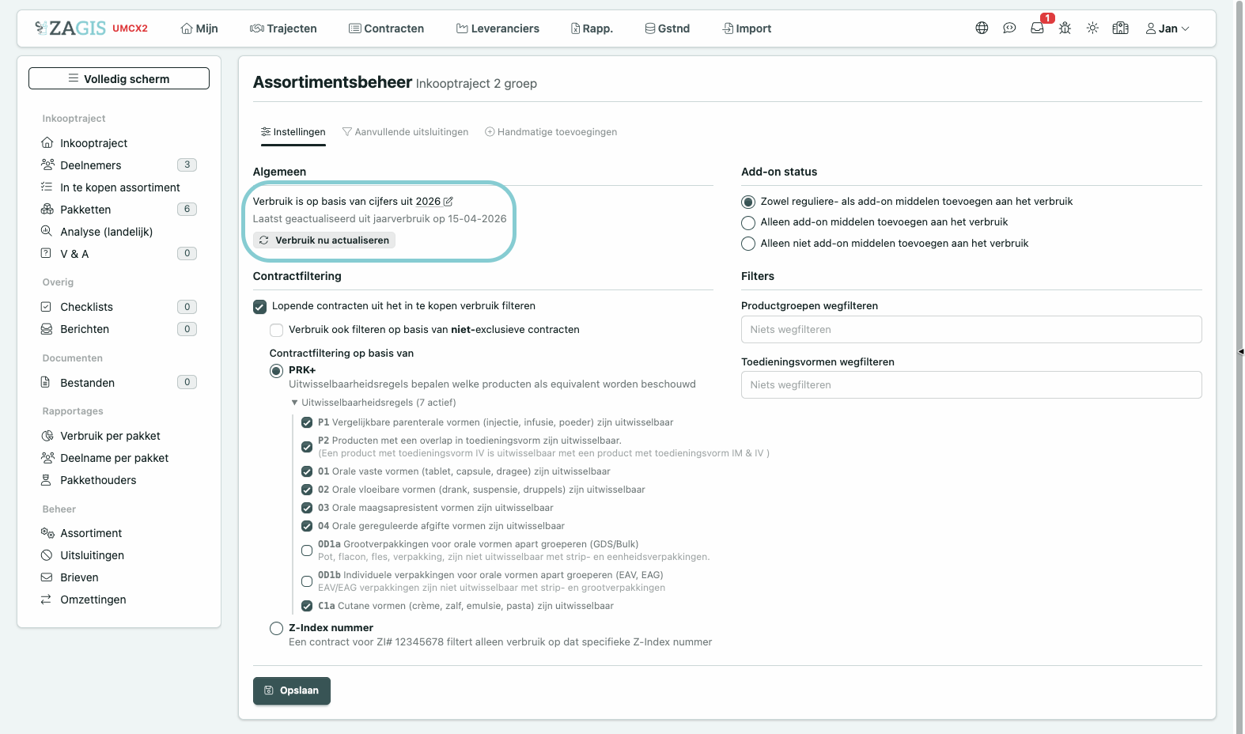Toggle the sun theme icon
Image resolution: width=1245 pixels, height=734 pixels.
point(1092,28)
